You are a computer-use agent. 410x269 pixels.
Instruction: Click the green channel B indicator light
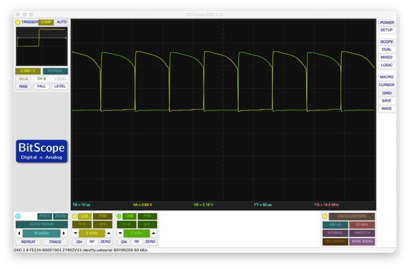[x=119, y=216]
